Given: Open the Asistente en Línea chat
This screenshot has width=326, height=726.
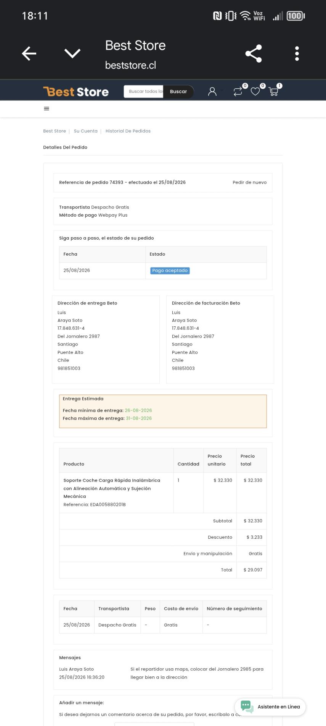Looking at the screenshot, I should tap(270, 707).
